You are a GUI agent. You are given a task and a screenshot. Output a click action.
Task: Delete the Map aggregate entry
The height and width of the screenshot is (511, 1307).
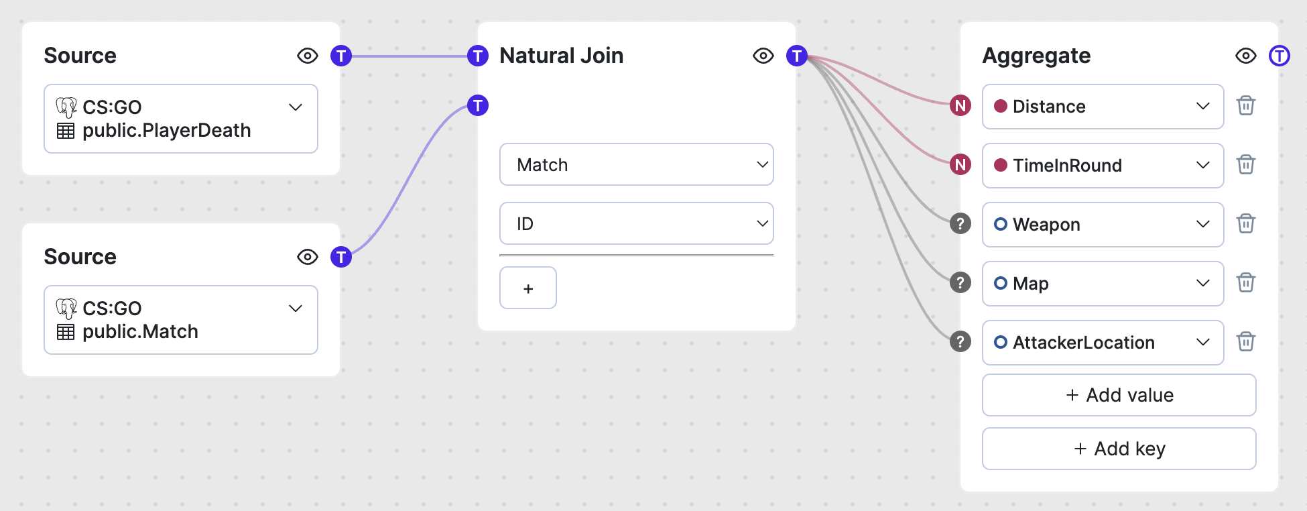[x=1246, y=283]
